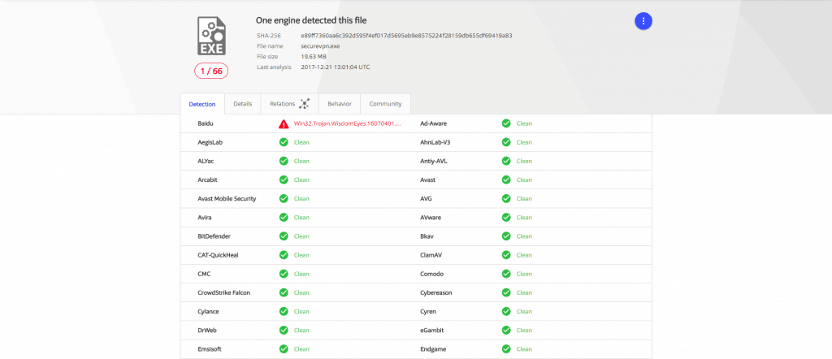
Task: Click the AhnLab-V3 engine name
Action: (x=435, y=142)
